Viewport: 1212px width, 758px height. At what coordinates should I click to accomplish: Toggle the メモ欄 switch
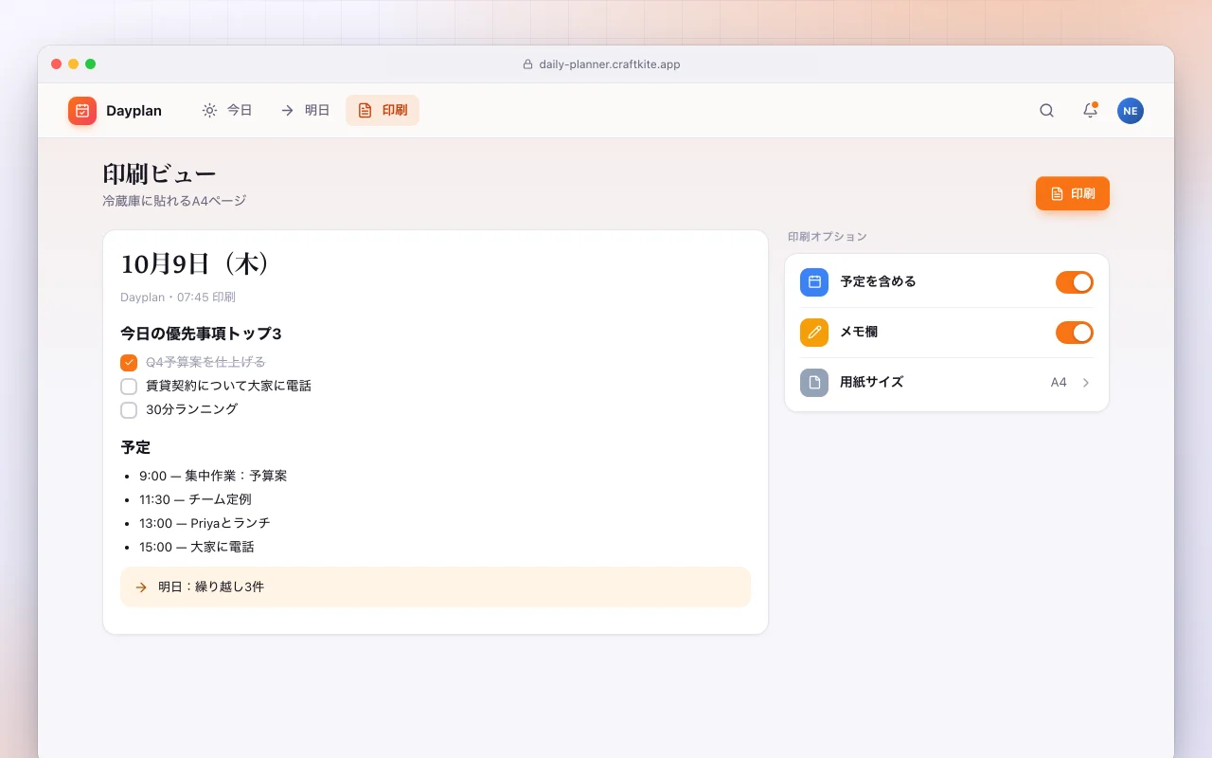point(1075,333)
